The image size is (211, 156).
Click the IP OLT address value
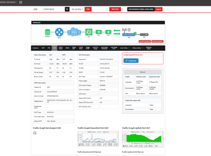(x=105, y=64)
